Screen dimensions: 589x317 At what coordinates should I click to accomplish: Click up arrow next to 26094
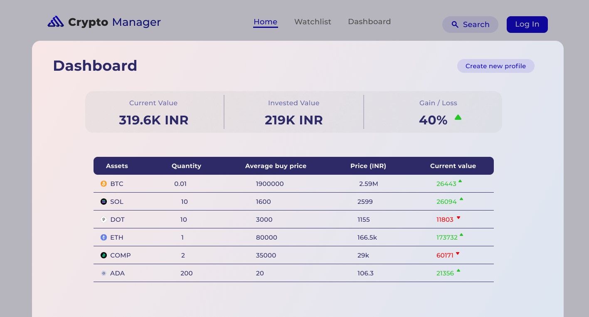pyautogui.click(x=461, y=199)
